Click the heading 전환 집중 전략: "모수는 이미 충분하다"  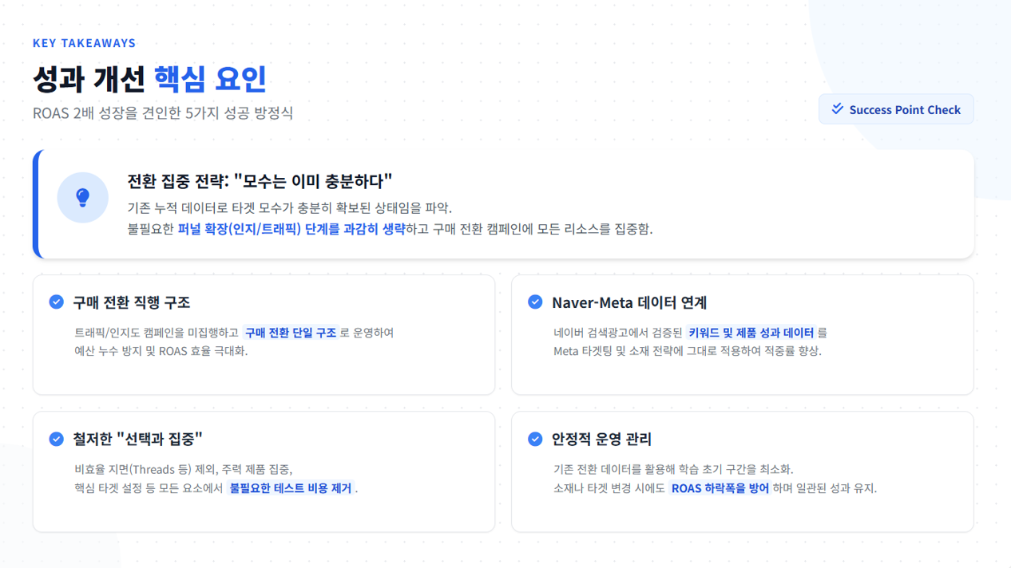tap(260, 181)
